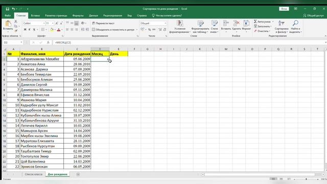Toggle Italic (К) formatting
327x184 pixels.
[x=30, y=30]
